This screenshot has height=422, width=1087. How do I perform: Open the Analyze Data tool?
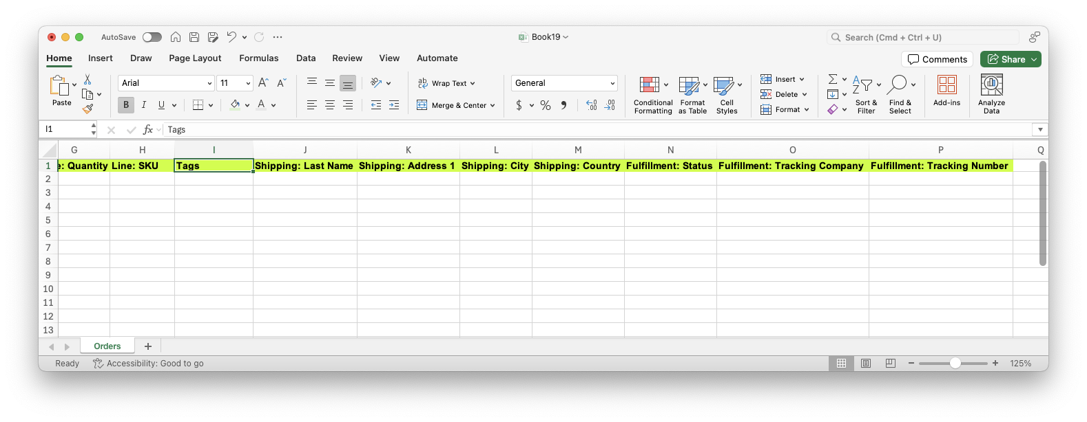991,85
